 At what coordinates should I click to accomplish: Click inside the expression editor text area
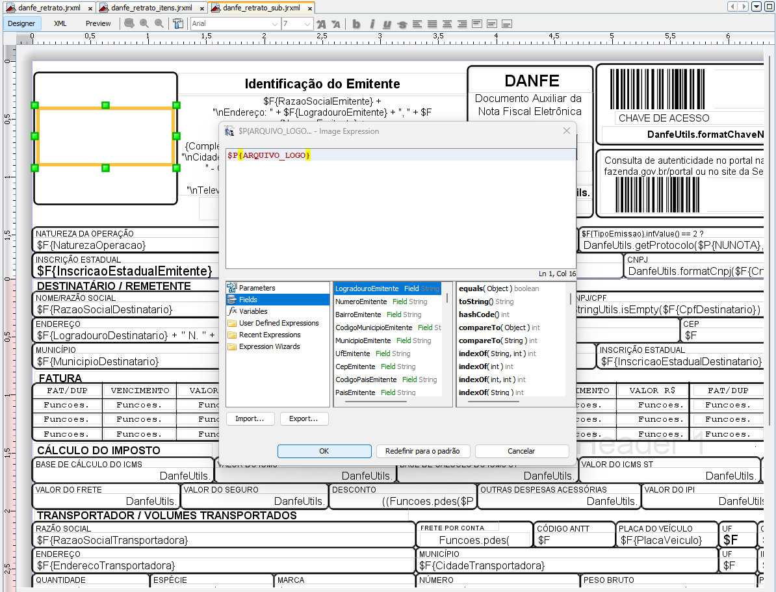point(401,208)
